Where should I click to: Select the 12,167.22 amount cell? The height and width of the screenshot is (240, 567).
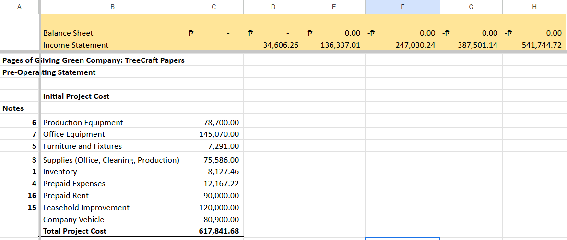coord(213,183)
